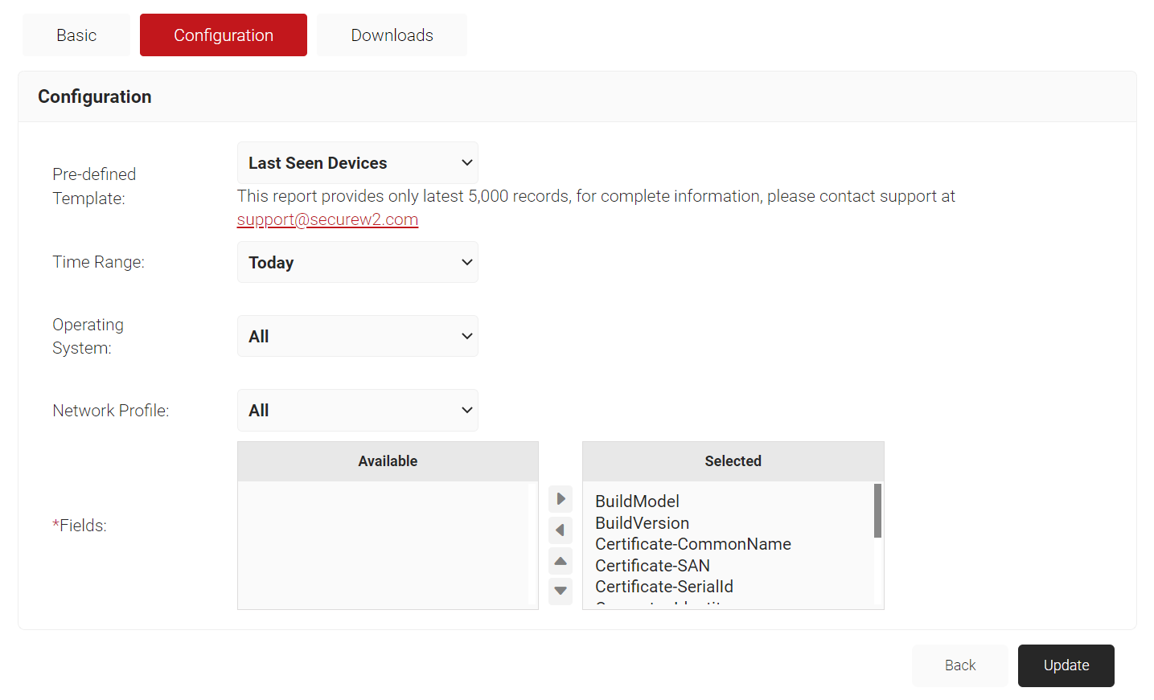Click the support@securew2.com email link

click(x=327, y=219)
